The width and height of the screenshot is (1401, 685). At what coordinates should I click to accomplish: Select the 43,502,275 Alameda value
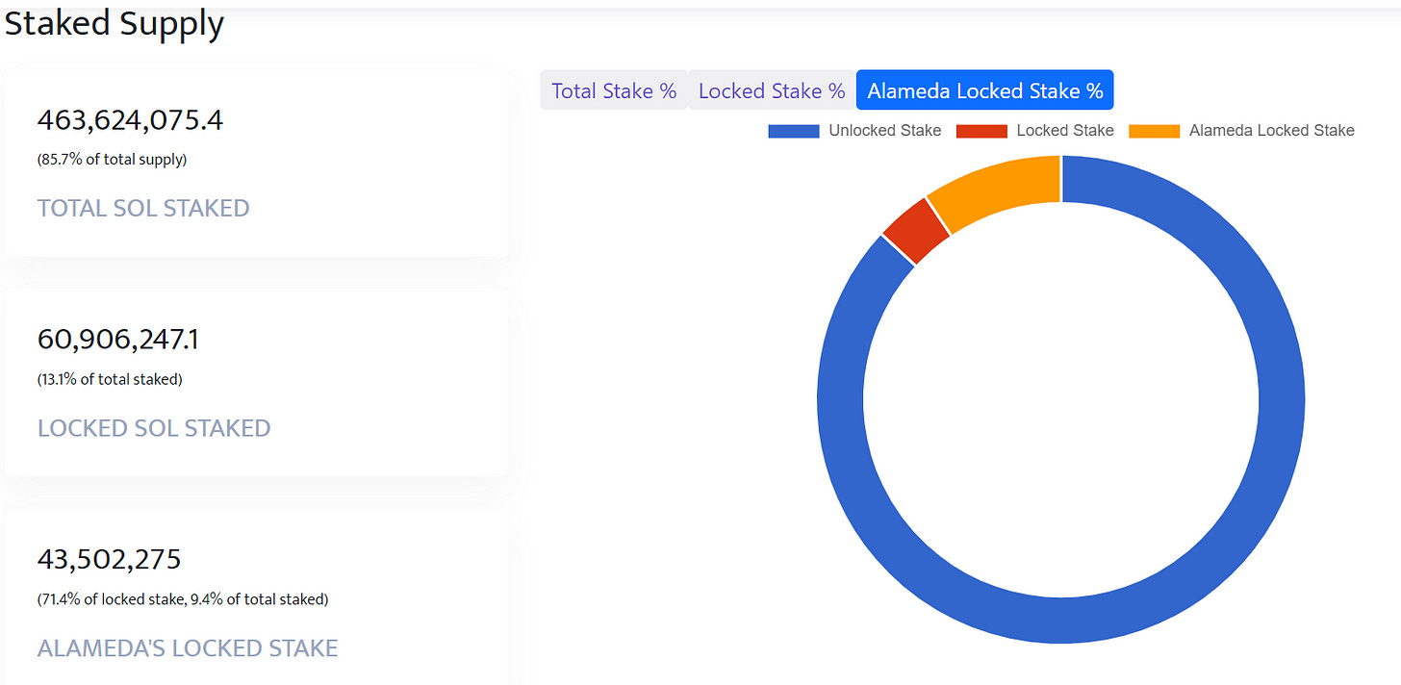tap(109, 559)
